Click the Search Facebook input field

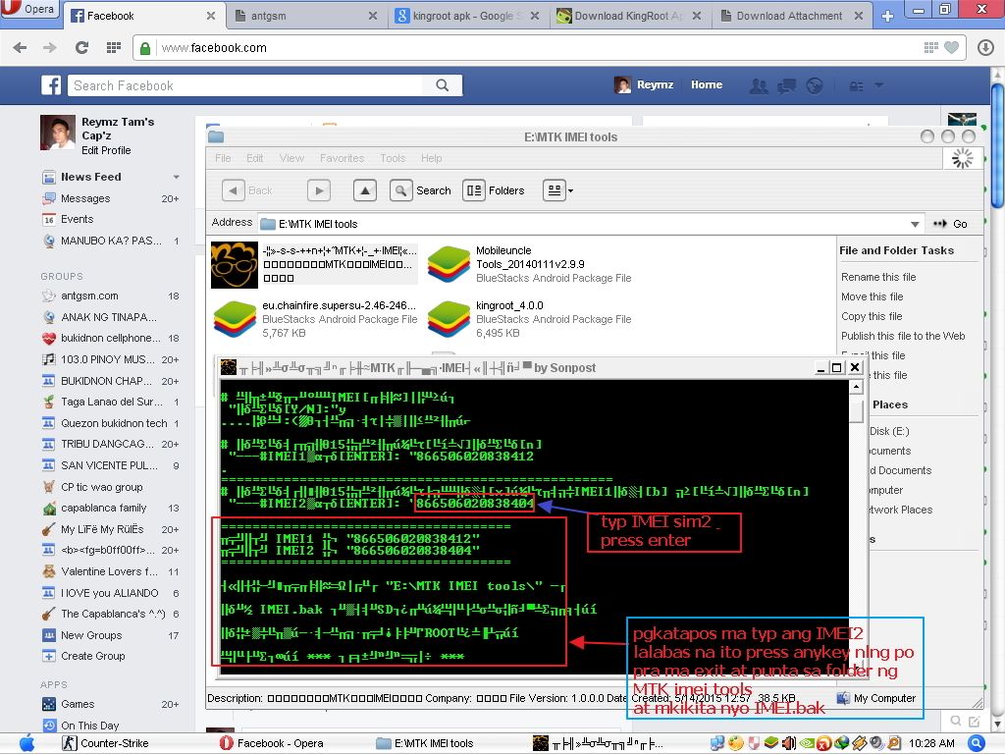click(x=245, y=85)
